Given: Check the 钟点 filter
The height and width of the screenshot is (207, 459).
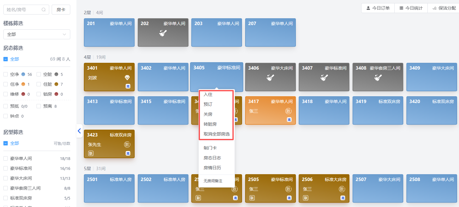Looking at the screenshot, I should pyautogui.click(x=6, y=116).
